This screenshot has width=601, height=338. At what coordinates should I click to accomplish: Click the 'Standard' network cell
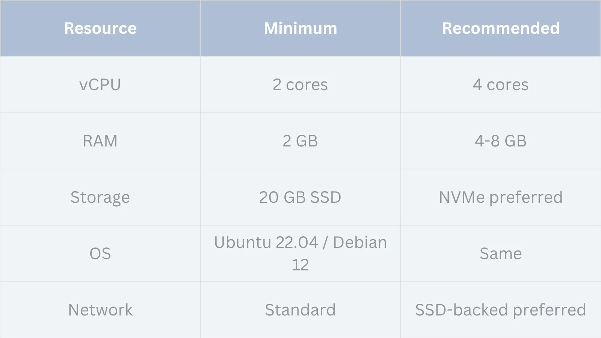[x=300, y=310]
